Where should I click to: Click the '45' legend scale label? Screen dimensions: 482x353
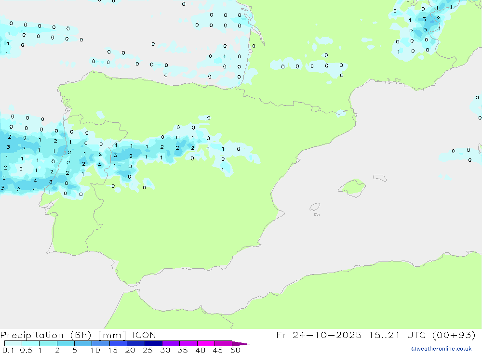(x=218, y=350)
